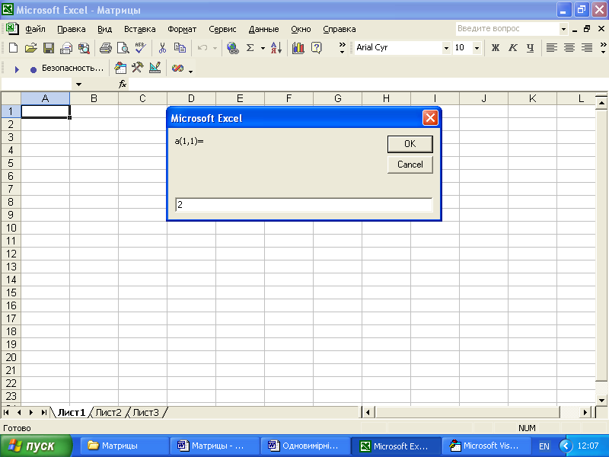
Task: Cut the selection with the scissors icon
Action: pyautogui.click(x=162, y=48)
